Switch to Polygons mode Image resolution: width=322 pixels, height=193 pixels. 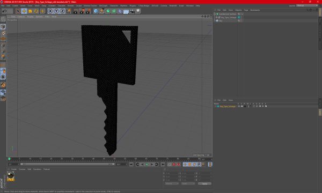[x=3, y=57]
